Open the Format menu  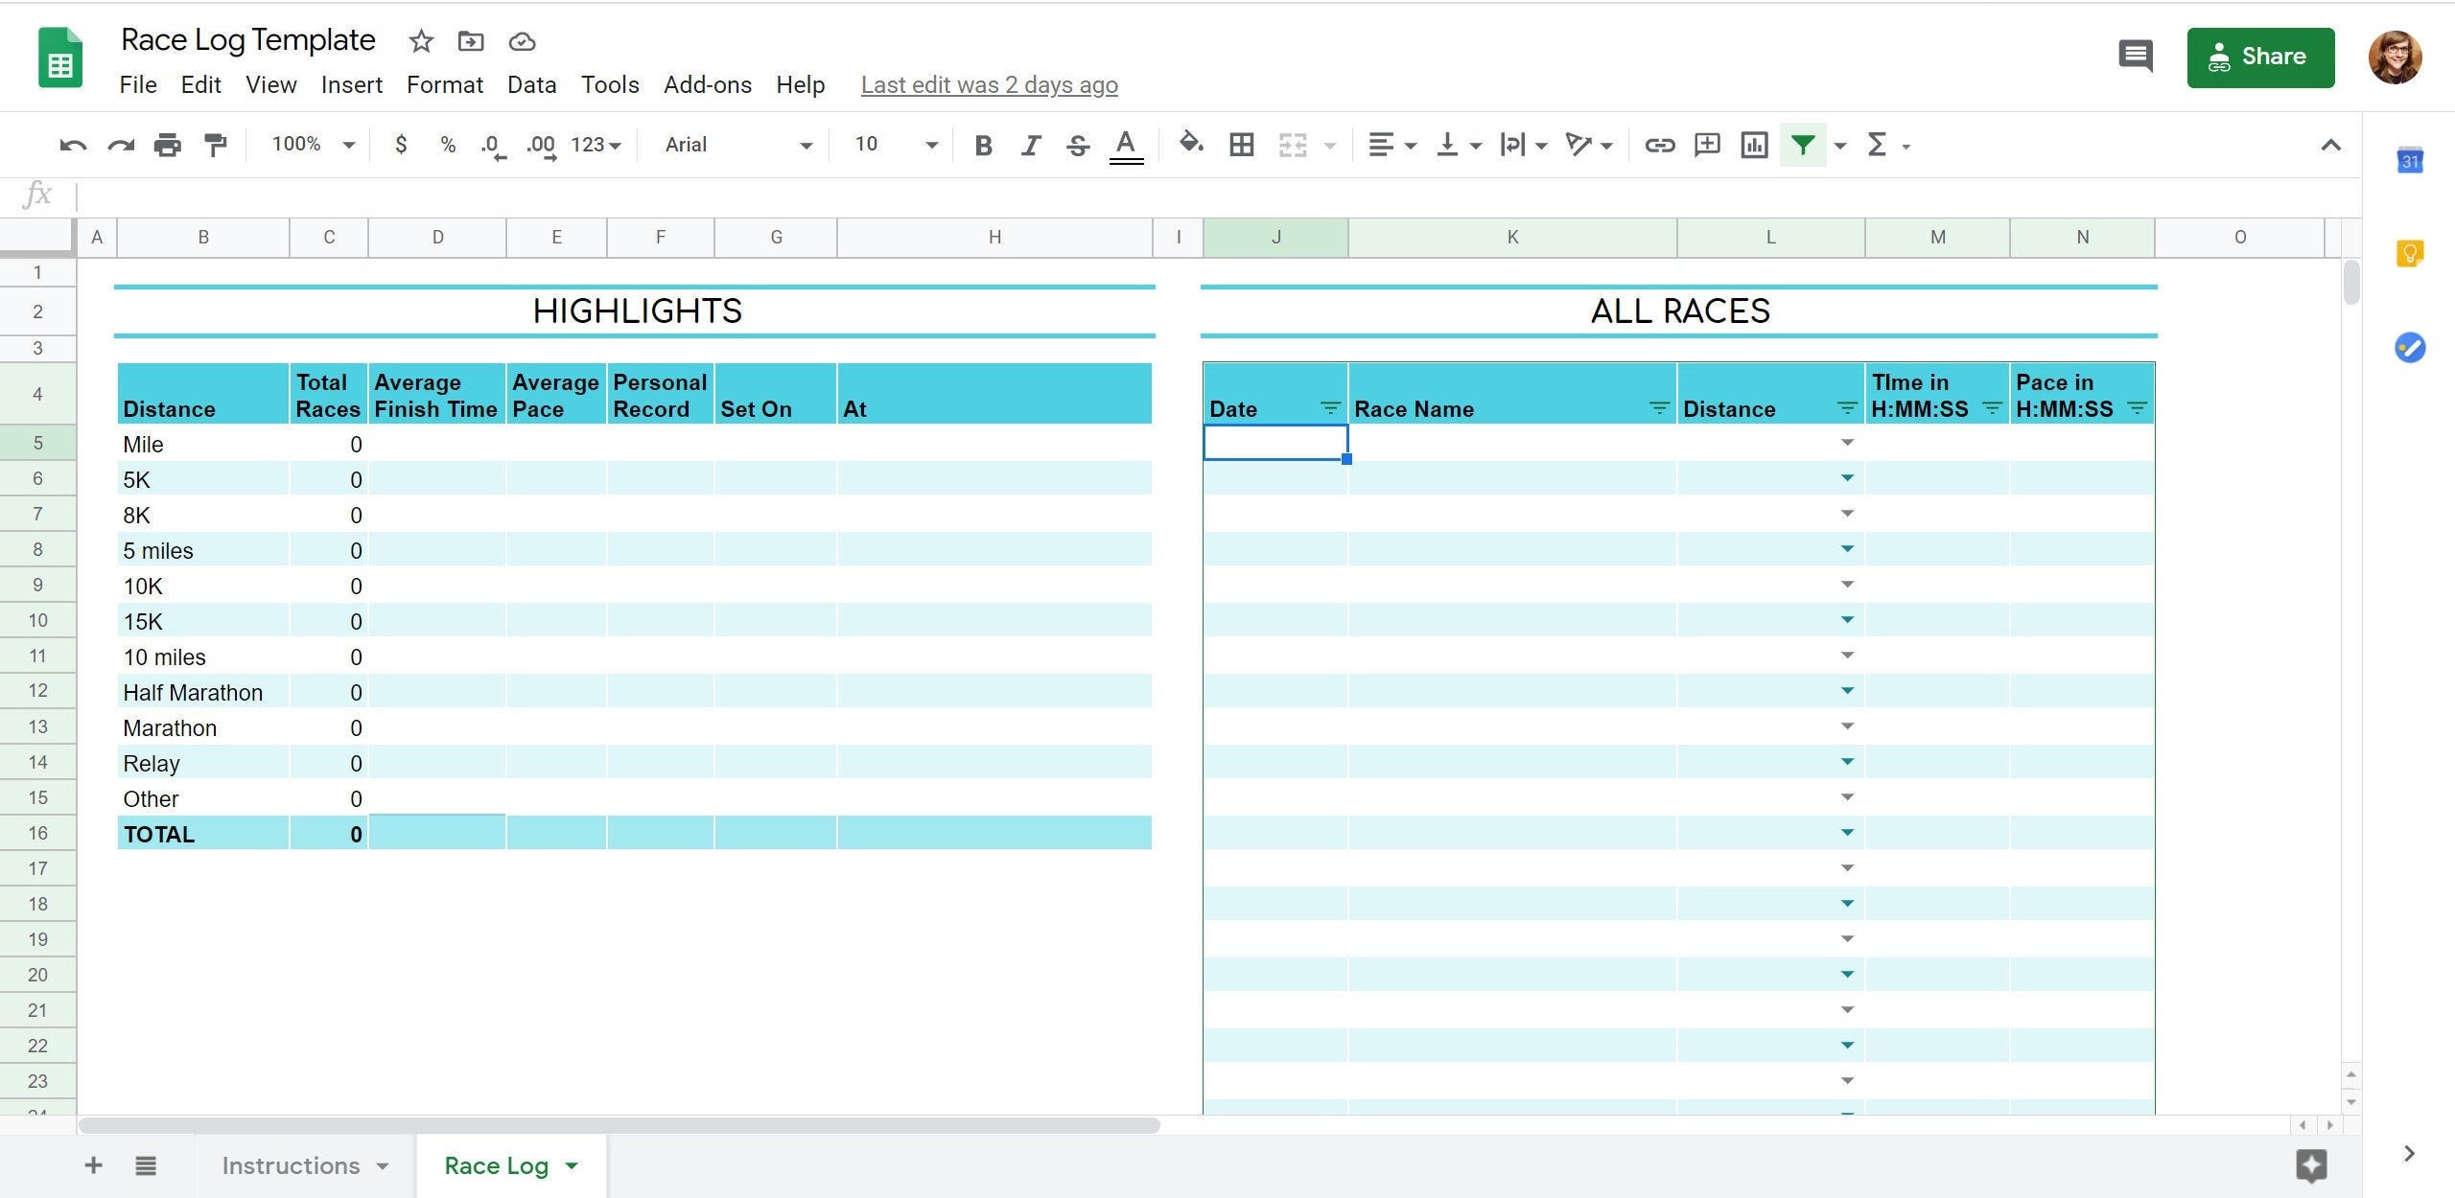click(x=444, y=84)
